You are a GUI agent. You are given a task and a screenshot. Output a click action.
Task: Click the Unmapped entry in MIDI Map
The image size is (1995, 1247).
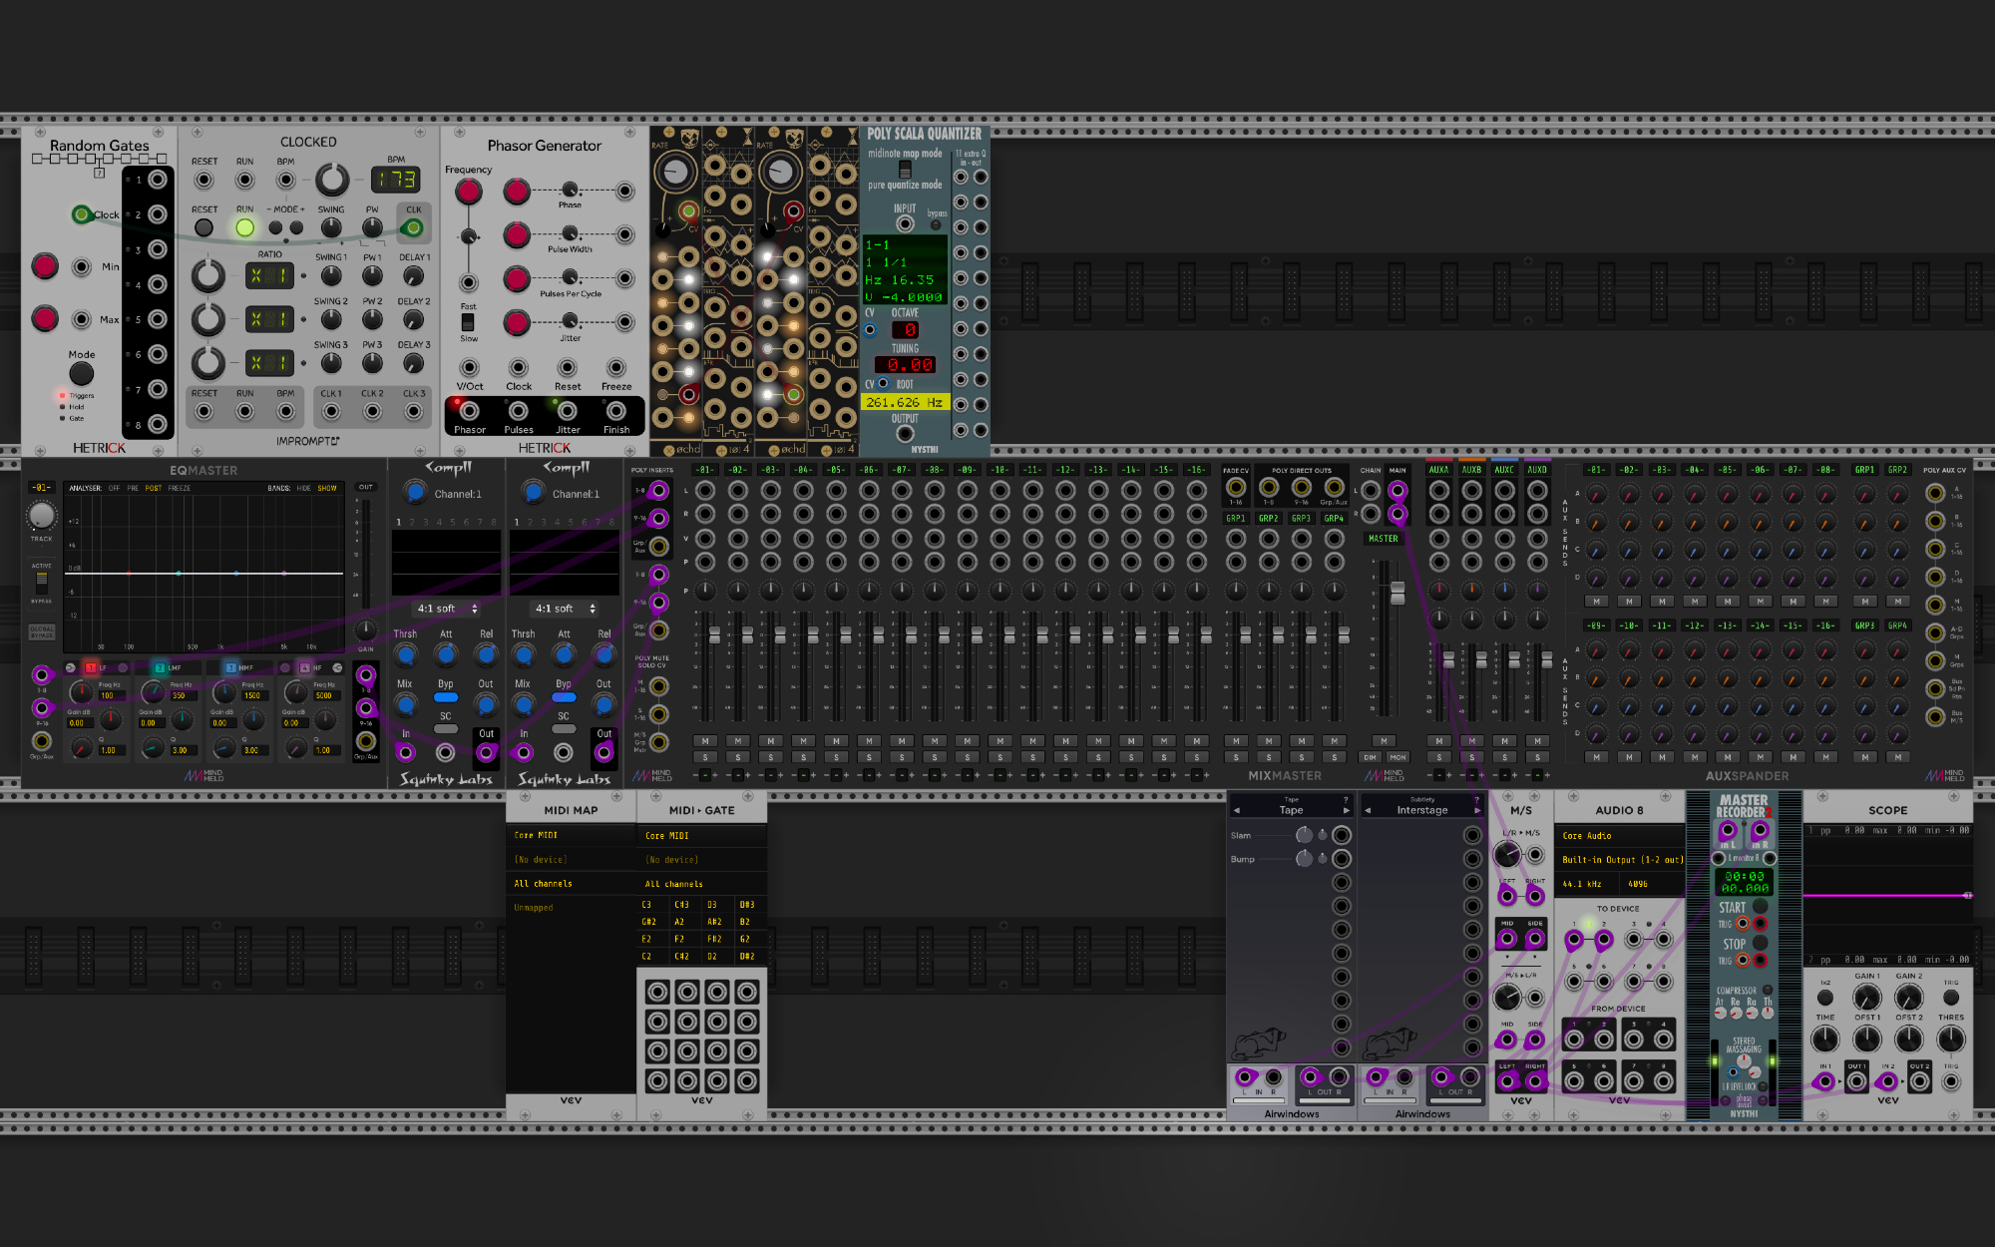coord(534,908)
